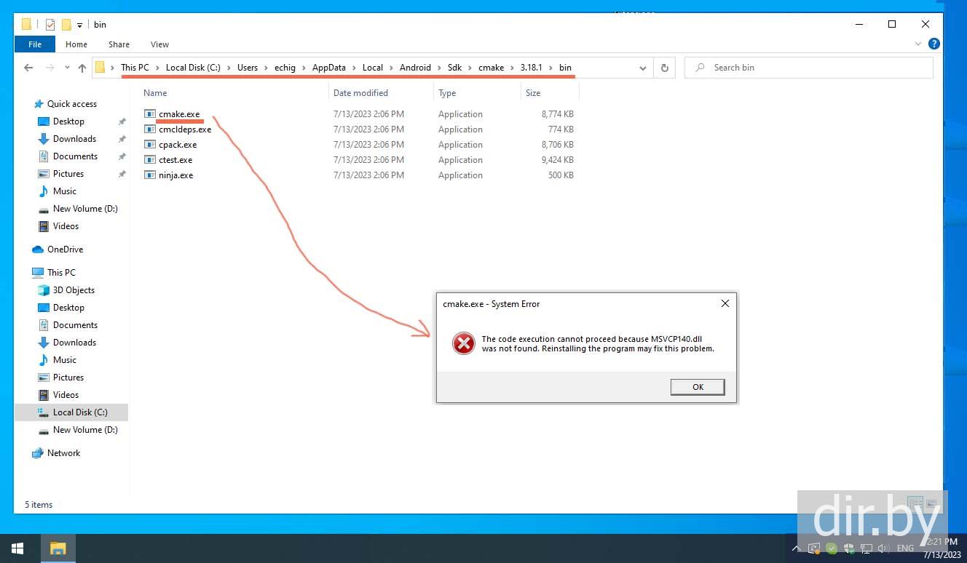967x563 pixels.
Task: Open Desktop under This PC
Action: [68, 308]
